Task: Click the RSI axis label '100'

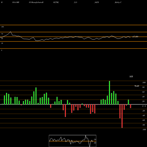Action: pos(2,27)
